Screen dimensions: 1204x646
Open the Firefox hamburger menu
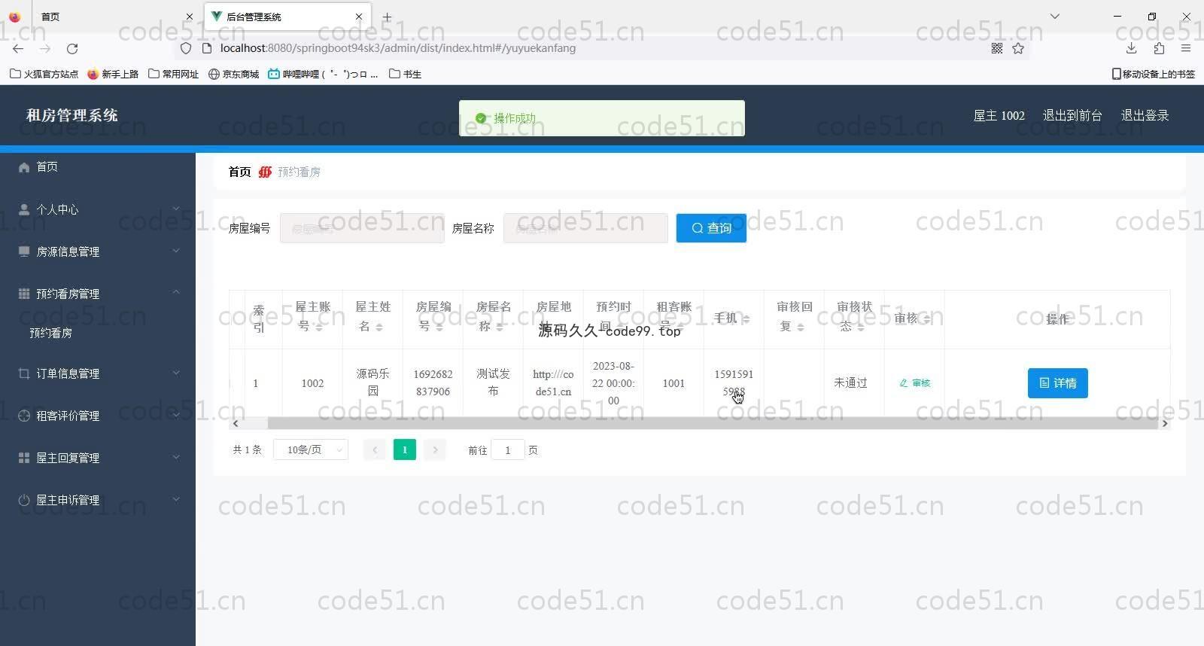click(1186, 48)
